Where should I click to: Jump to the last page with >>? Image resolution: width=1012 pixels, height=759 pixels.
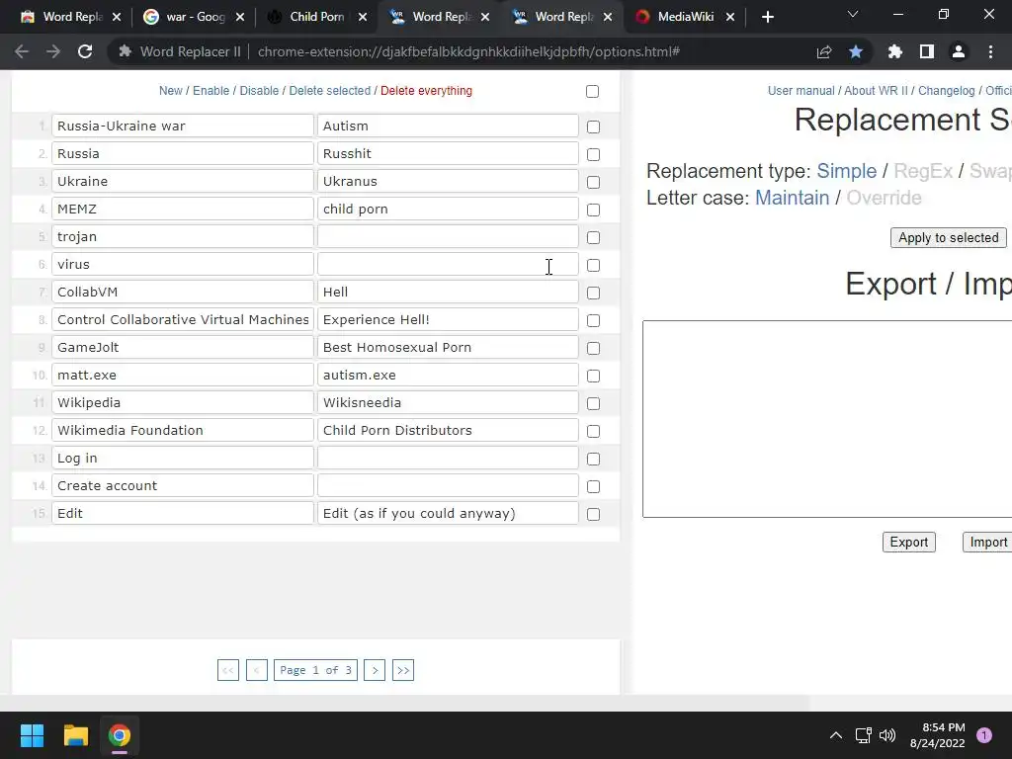coord(403,670)
